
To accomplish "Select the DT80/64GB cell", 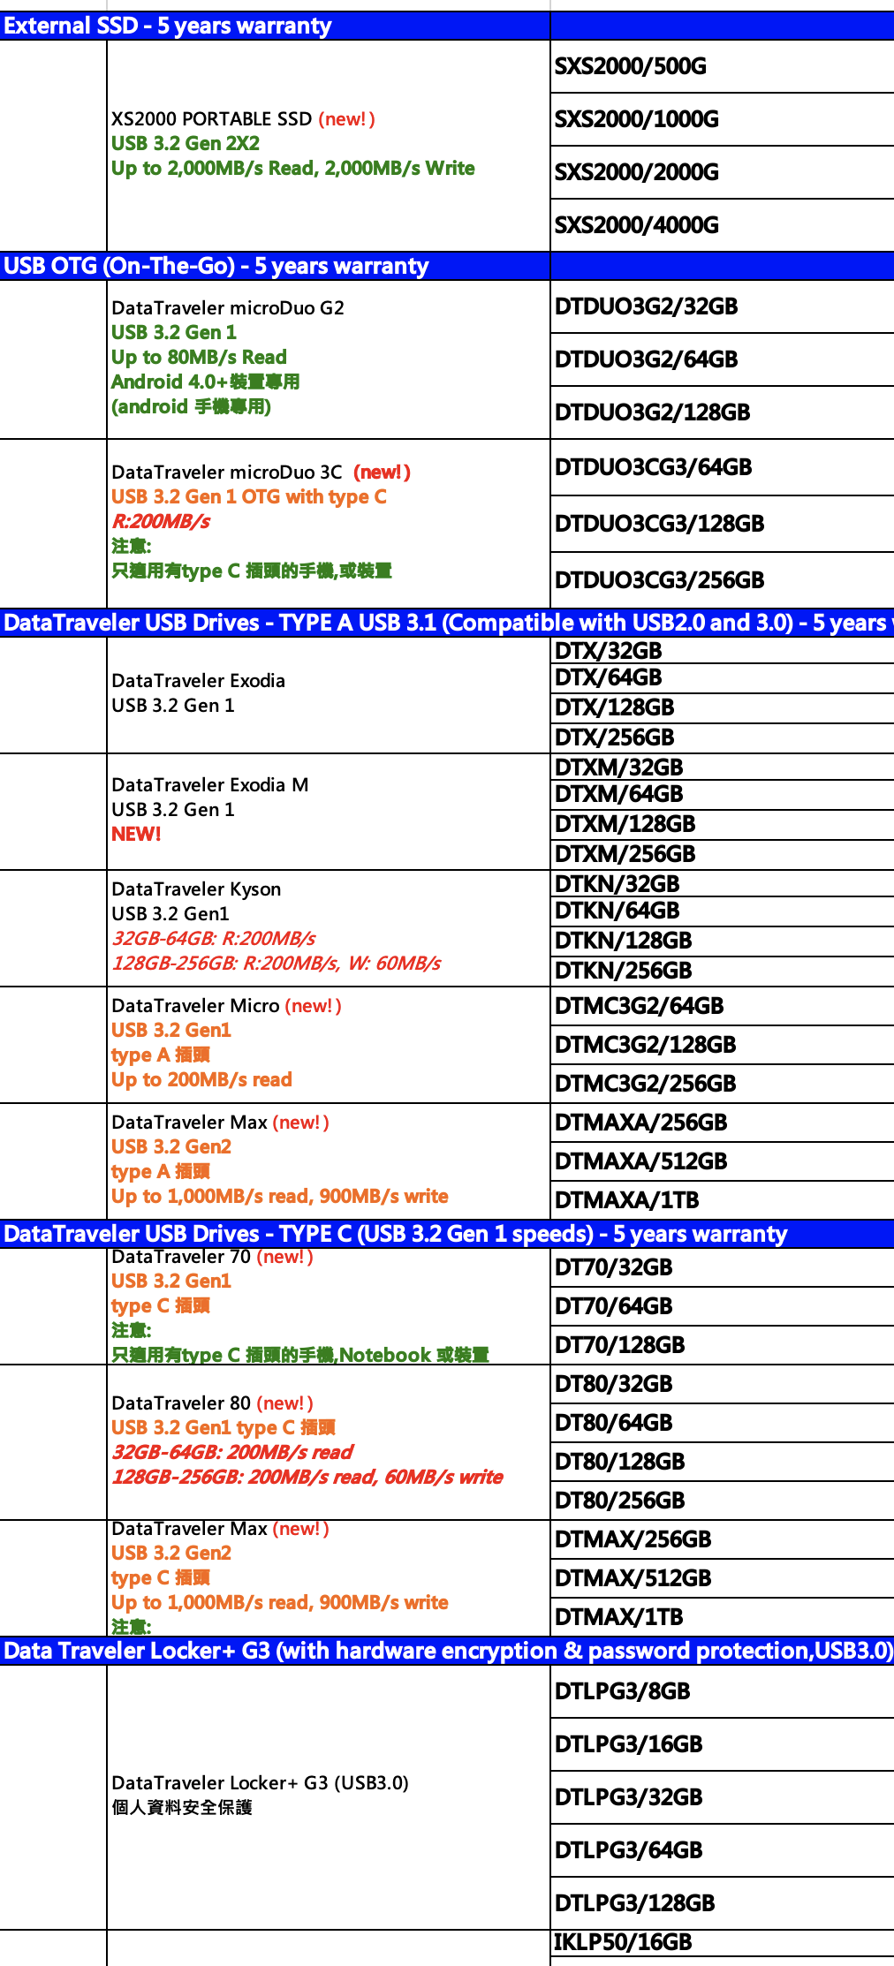I will tap(722, 1423).
